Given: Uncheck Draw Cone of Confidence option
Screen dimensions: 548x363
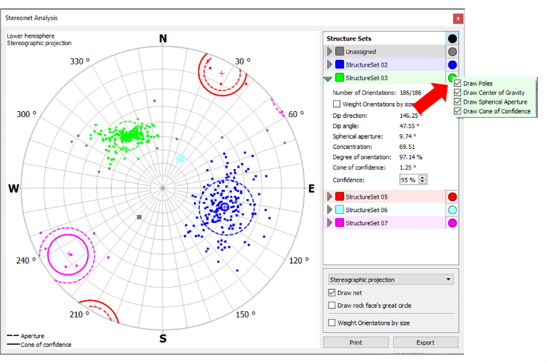Looking at the screenshot, I should click(458, 111).
